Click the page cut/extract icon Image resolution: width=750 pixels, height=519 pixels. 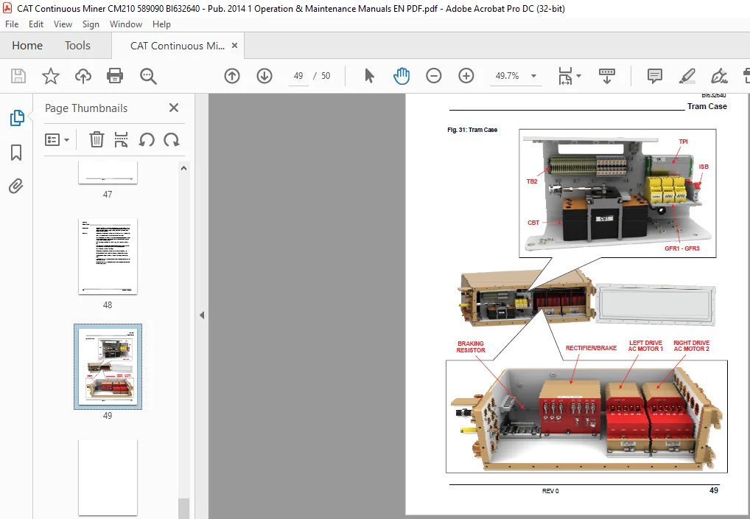point(121,140)
